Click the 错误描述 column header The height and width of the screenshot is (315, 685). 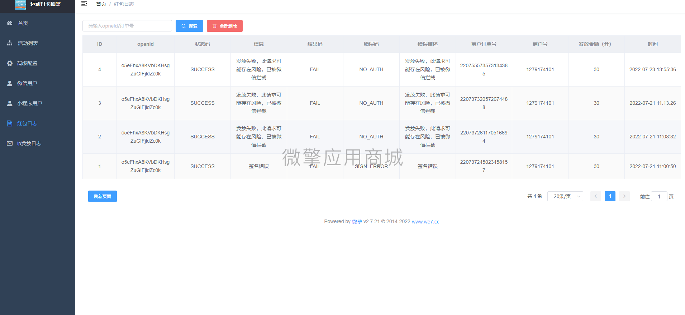pos(428,44)
